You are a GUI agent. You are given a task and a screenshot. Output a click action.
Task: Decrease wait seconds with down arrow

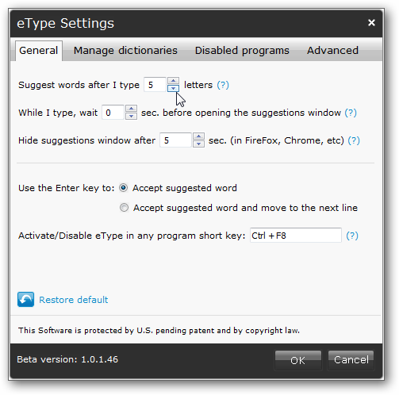pos(131,116)
